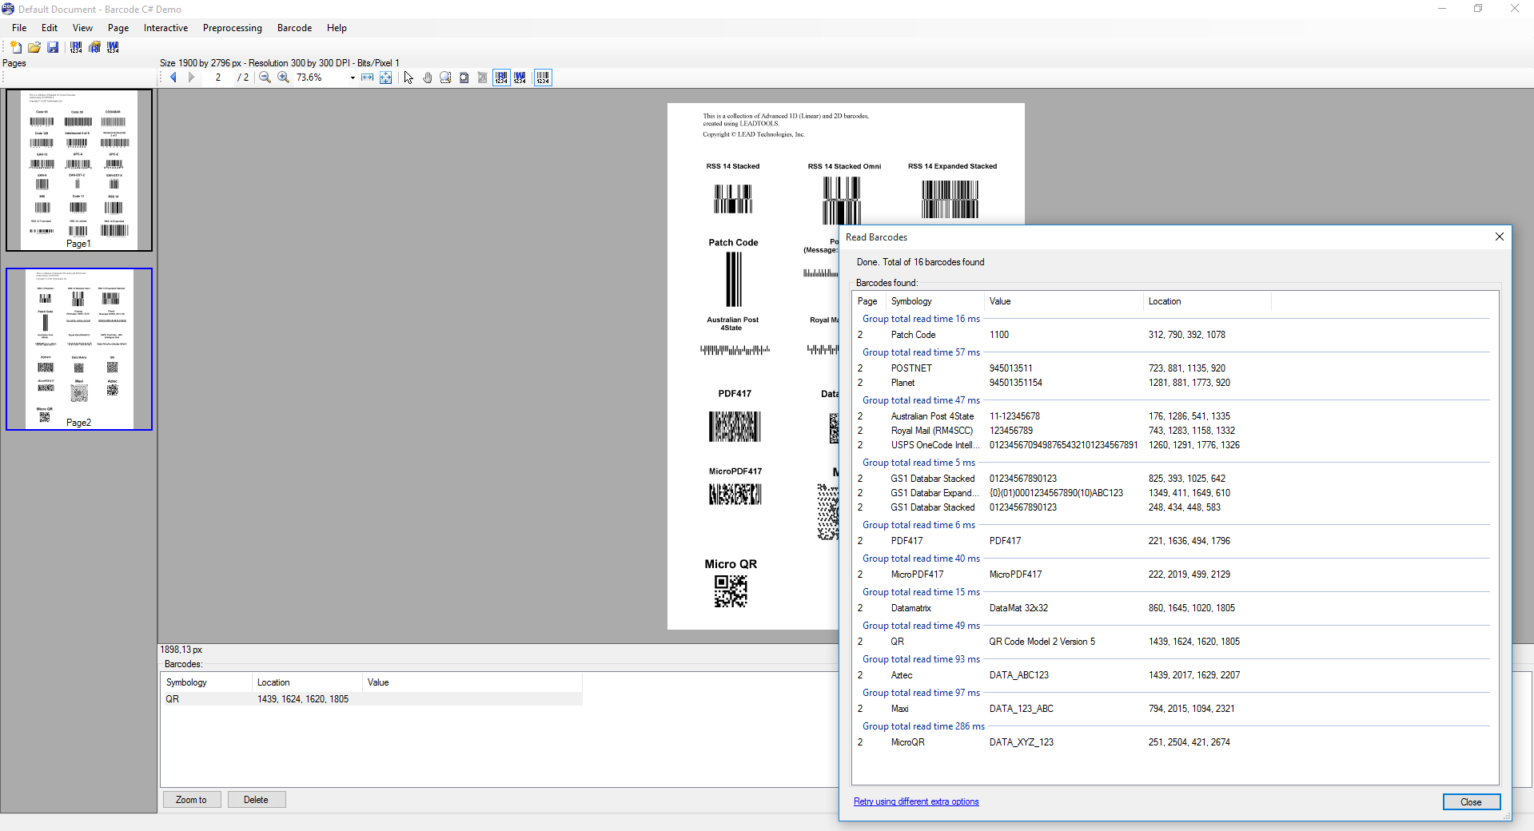Image resolution: width=1534 pixels, height=831 pixels.
Task: Open the File menu
Action: 19,28
